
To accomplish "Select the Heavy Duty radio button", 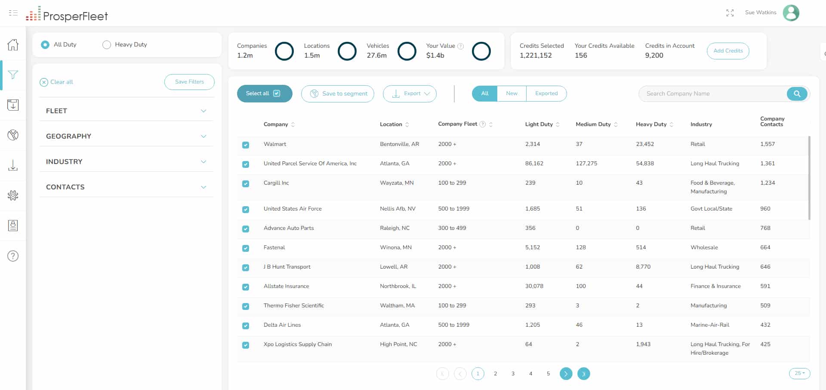I will click(107, 45).
